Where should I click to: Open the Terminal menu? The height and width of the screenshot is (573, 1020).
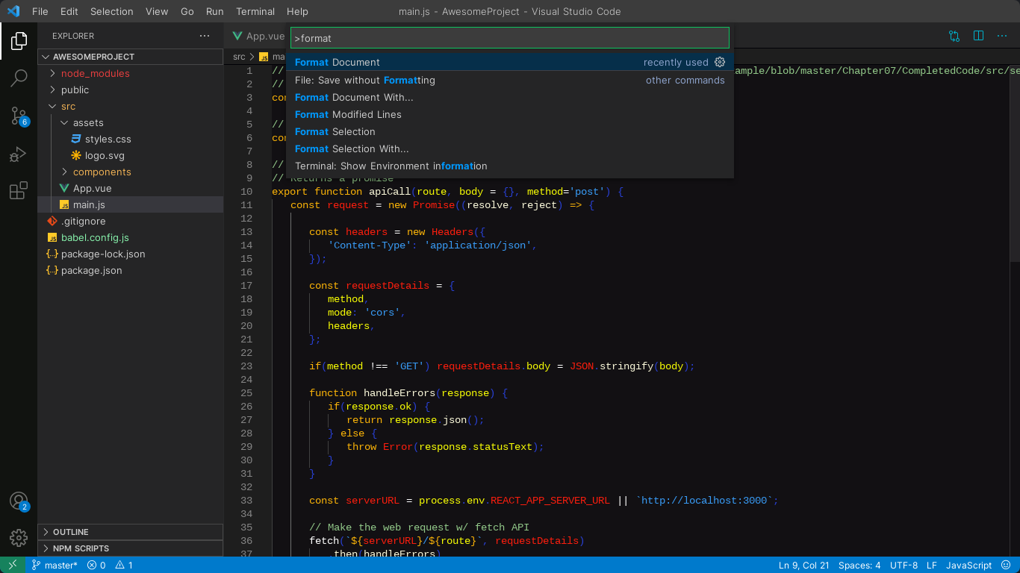255,11
